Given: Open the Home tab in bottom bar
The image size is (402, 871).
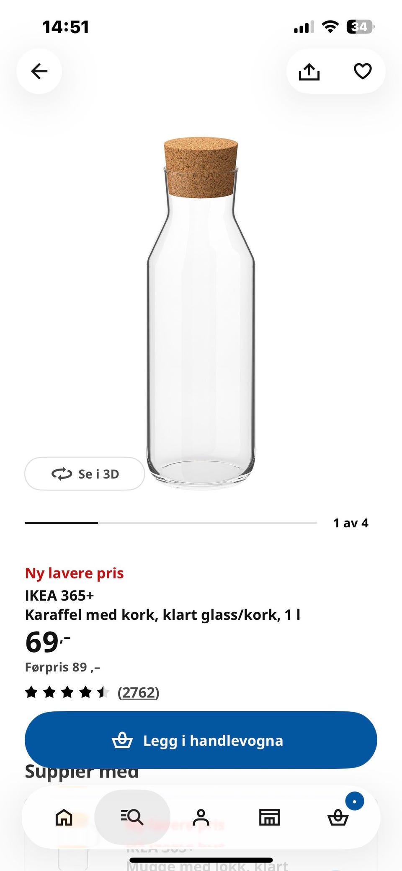Looking at the screenshot, I should coord(64,817).
